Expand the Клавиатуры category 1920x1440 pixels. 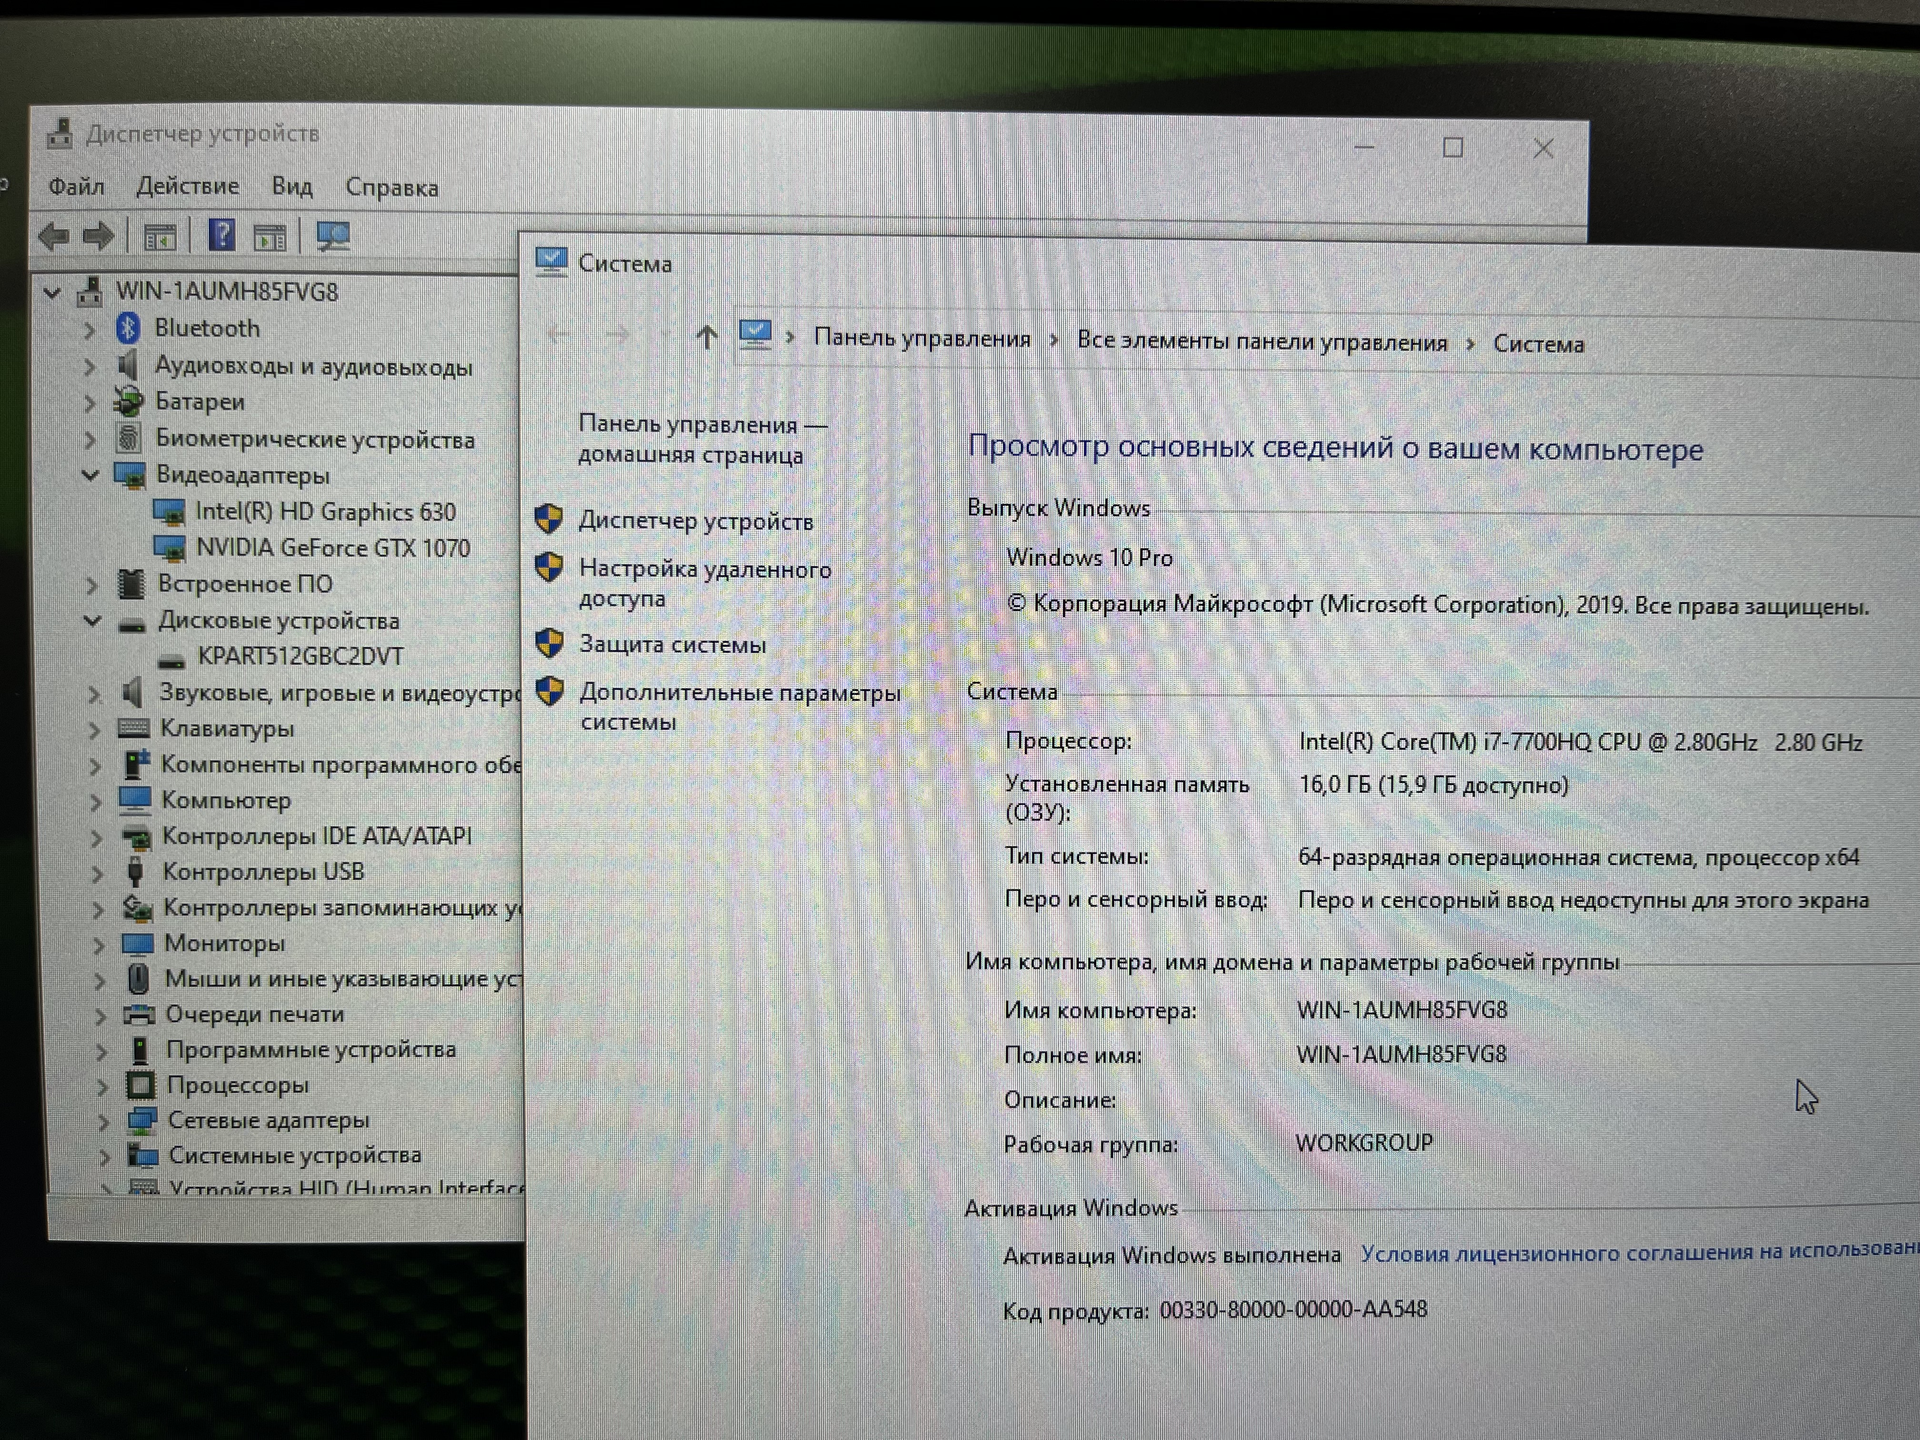tap(95, 730)
